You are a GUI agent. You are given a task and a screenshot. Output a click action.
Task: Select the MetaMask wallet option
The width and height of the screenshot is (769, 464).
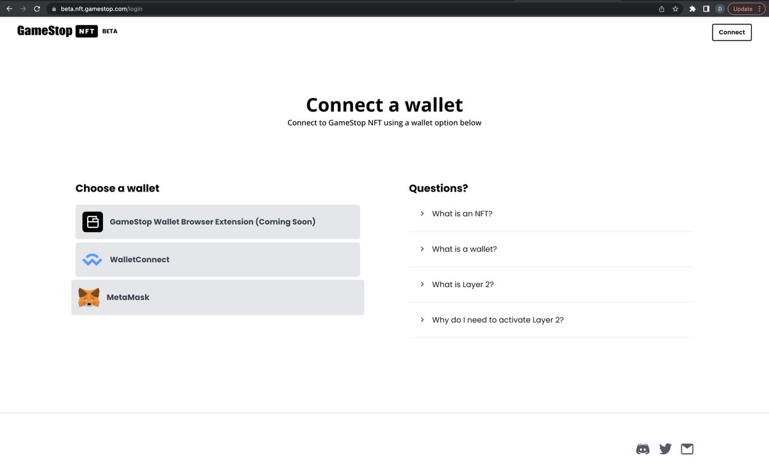[x=218, y=297]
